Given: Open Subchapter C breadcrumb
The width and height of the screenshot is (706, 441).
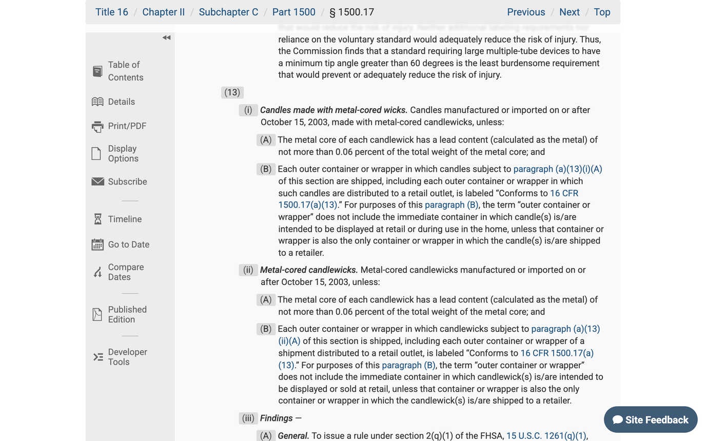Looking at the screenshot, I should [x=228, y=12].
